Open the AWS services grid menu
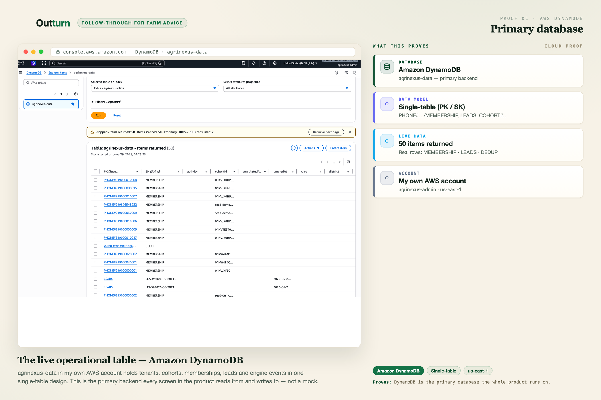This screenshot has width=601, height=400. [x=44, y=63]
